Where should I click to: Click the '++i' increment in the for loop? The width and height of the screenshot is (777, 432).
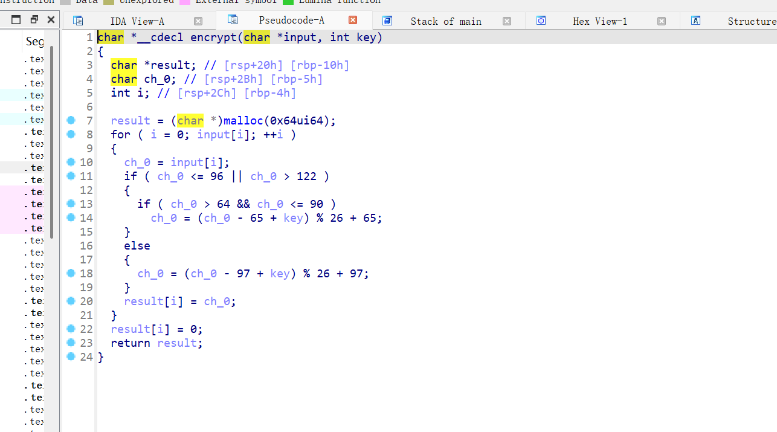[x=273, y=135]
